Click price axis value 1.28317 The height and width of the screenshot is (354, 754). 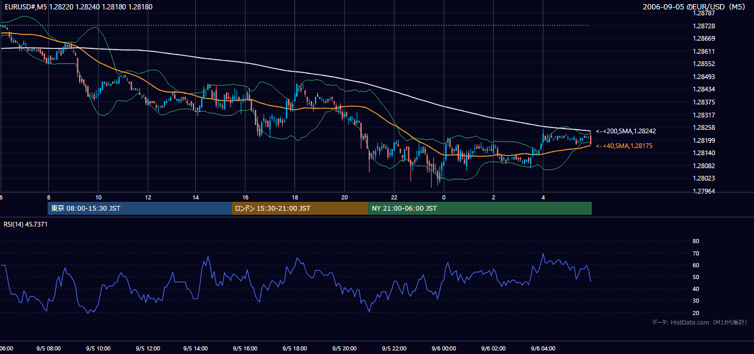click(x=704, y=115)
